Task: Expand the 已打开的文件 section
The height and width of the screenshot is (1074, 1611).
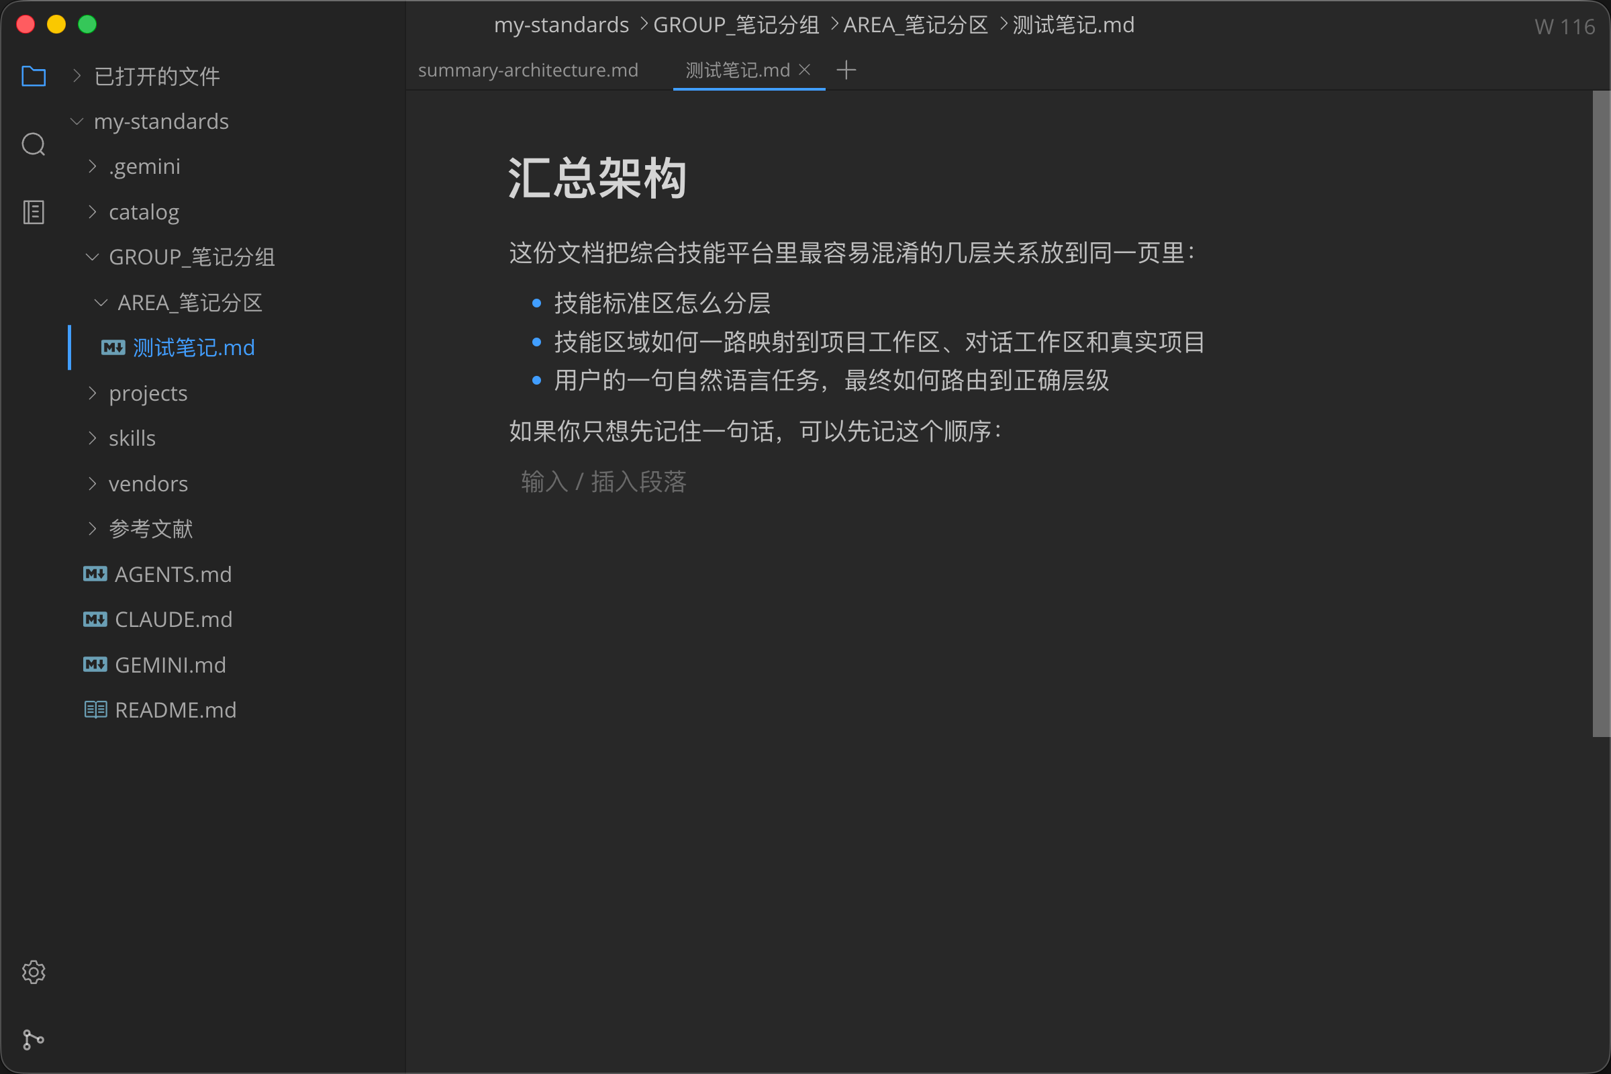Action: [x=77, y=76]
